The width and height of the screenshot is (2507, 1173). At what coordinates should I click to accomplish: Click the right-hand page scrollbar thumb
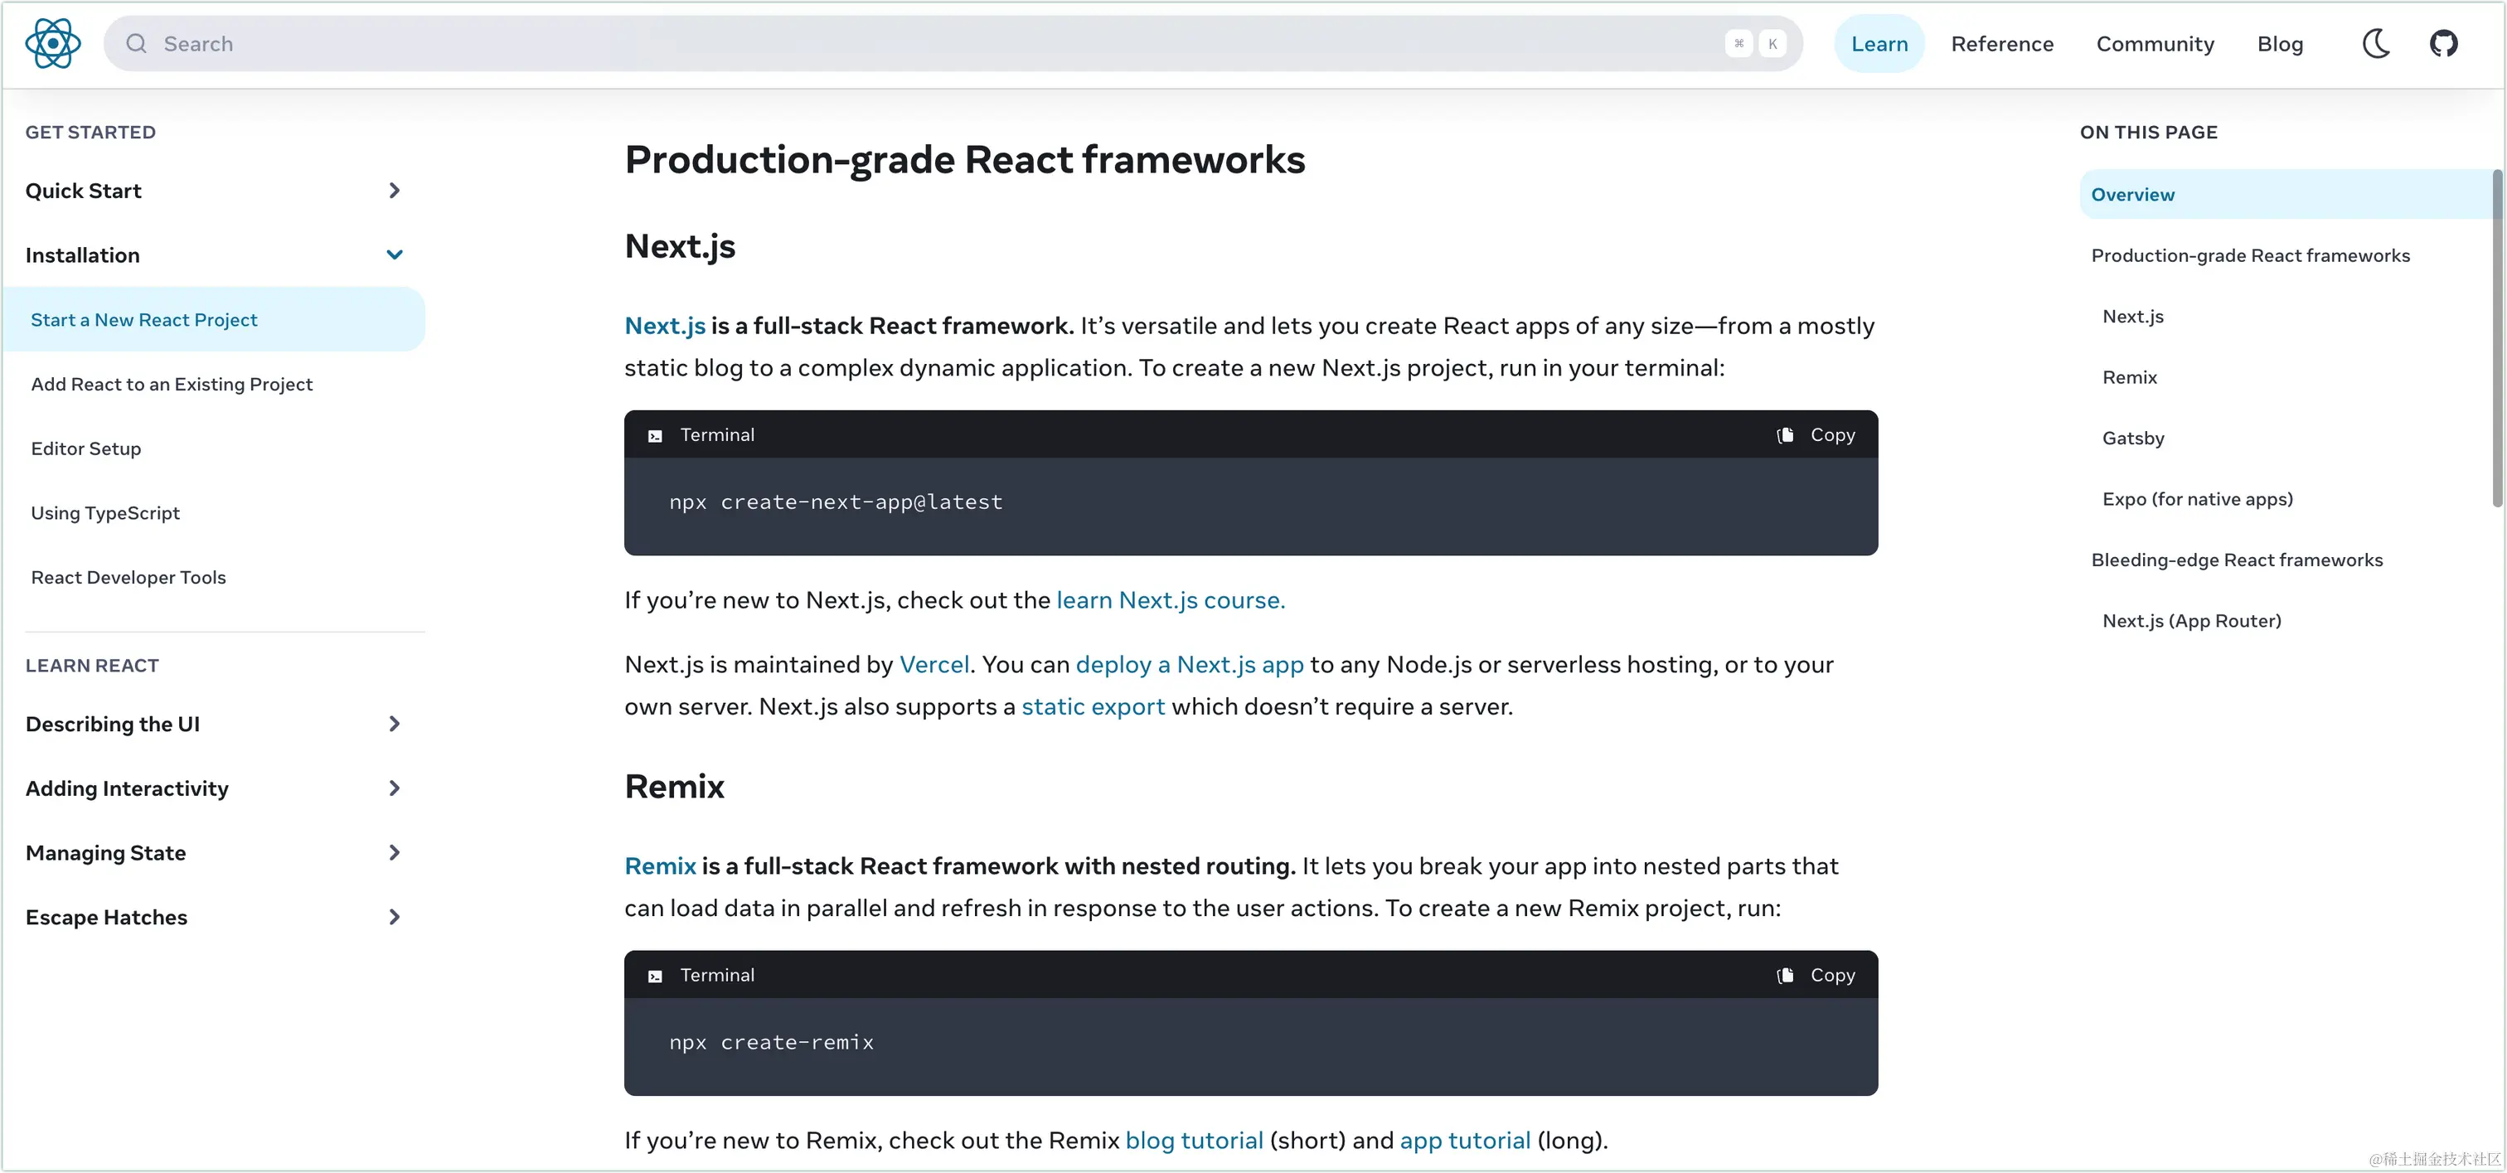pyautogui.click(x=2496, y=337)
